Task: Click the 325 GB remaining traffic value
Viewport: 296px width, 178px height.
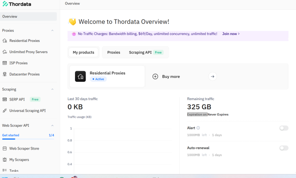Action: pyautogui.click(x=199, y=107)
